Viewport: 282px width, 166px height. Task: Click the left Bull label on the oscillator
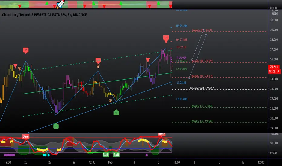[x=106, y=155]
